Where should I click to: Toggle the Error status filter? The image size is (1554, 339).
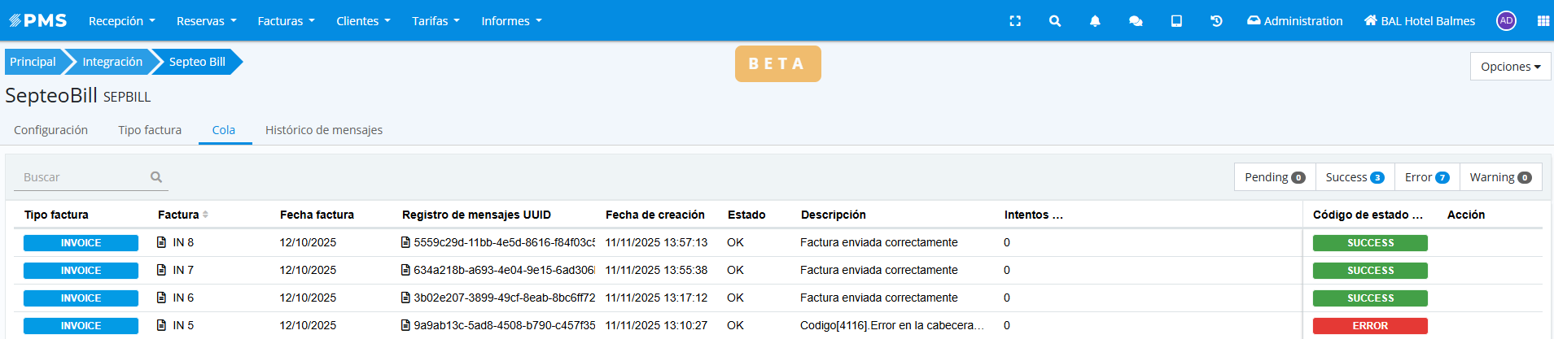click(x=1426, y=177)
